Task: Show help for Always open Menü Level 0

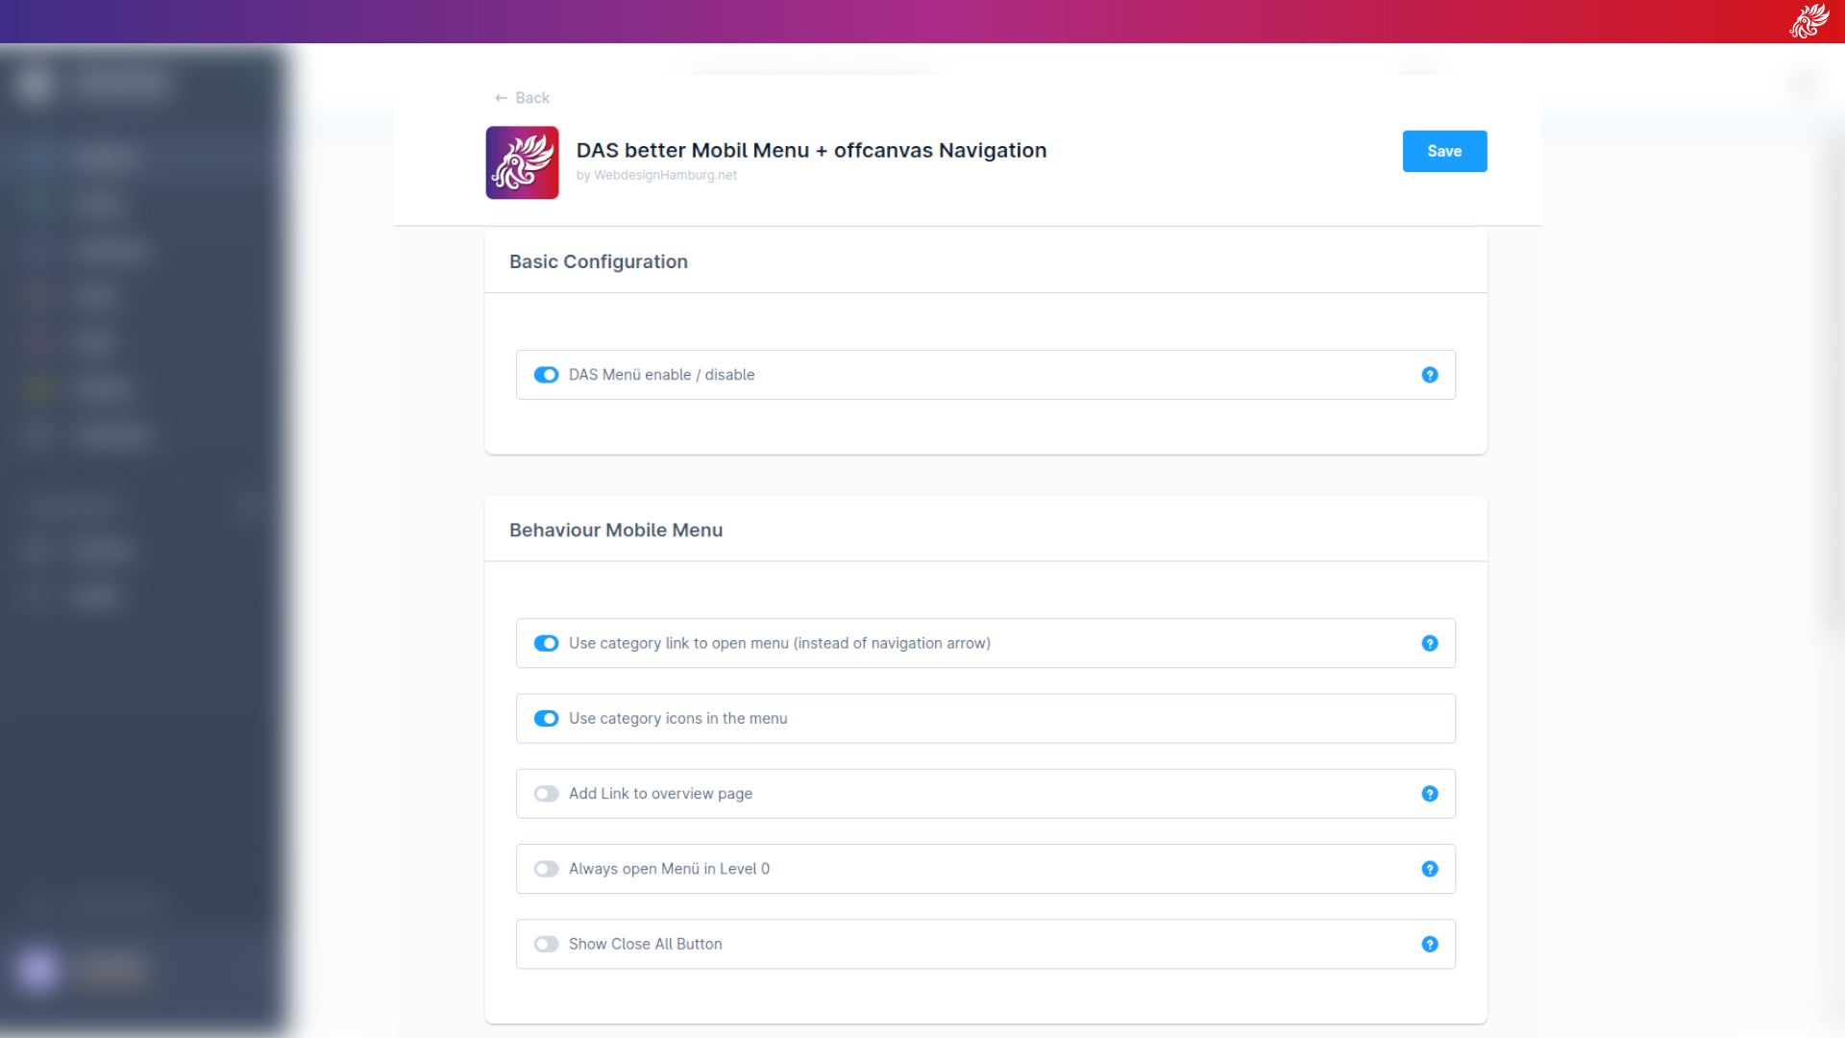Action: 1430,869
